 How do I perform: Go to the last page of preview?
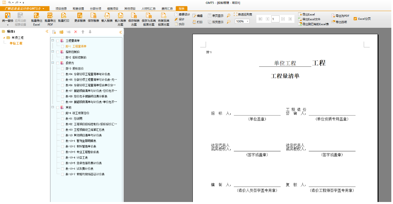[289, 19]
